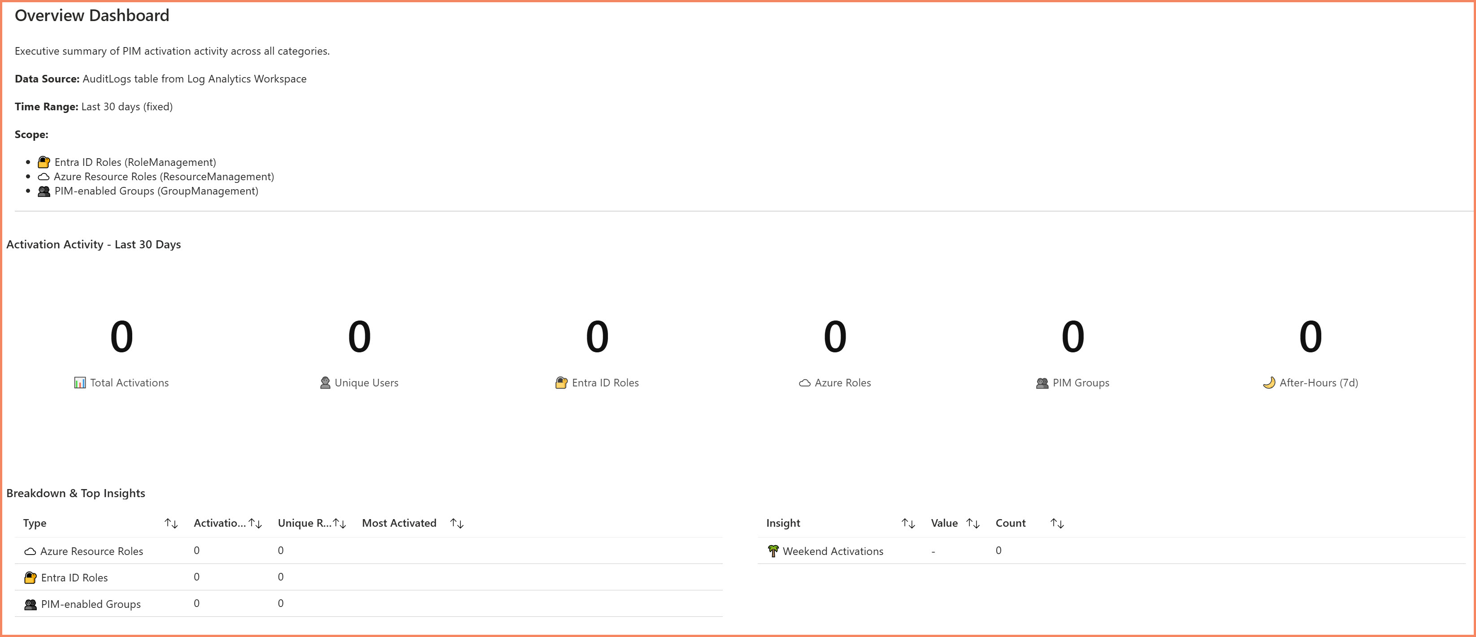Toggle sort on the Count column
This screenshot has height=637, width=1476.
coord(1057,523)
